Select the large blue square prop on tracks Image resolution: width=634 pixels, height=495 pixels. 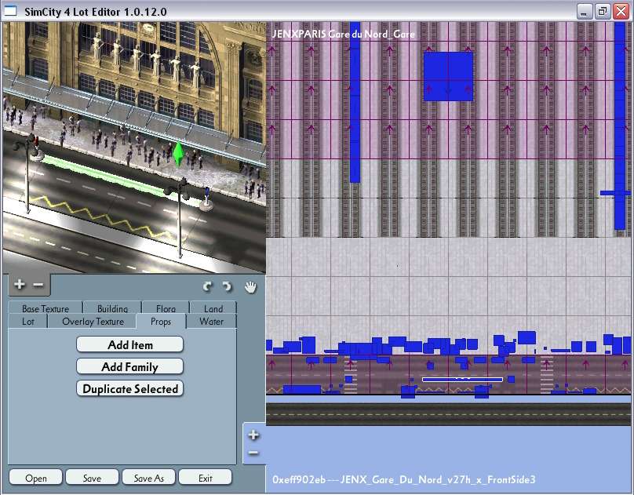point(448,76)
